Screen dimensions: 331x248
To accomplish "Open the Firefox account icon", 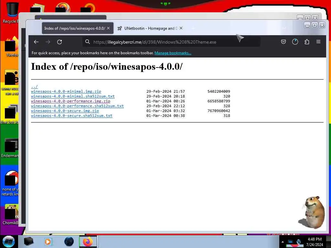I will pos(295,42).
